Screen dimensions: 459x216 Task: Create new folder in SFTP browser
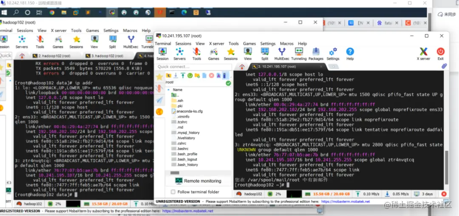pos(197,75)
